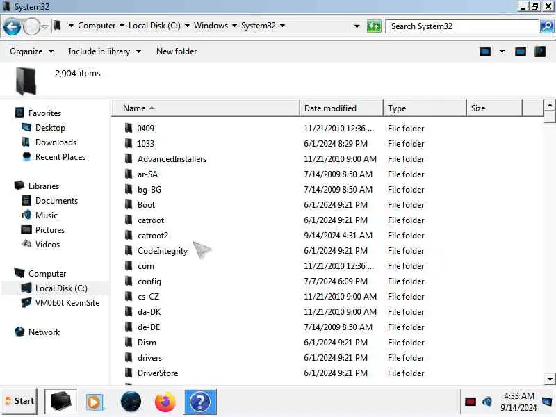Select the 1033 folder icon
The height and width of the screenshot is (417, 556).
point(129,143)
